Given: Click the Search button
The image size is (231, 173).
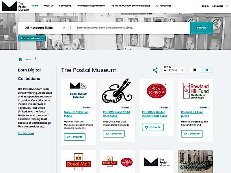Looking at the screenshot, I should 201,28.
